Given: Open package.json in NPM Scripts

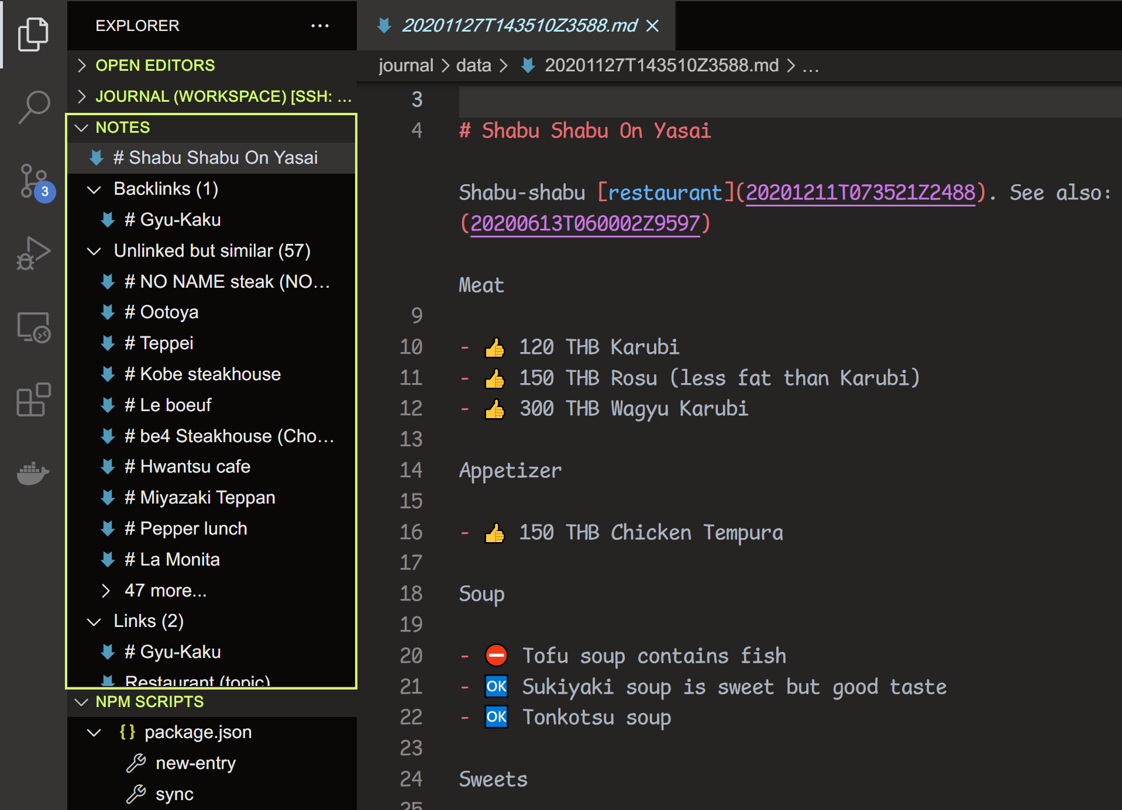Looking at the screenshot, I should 211,732.
